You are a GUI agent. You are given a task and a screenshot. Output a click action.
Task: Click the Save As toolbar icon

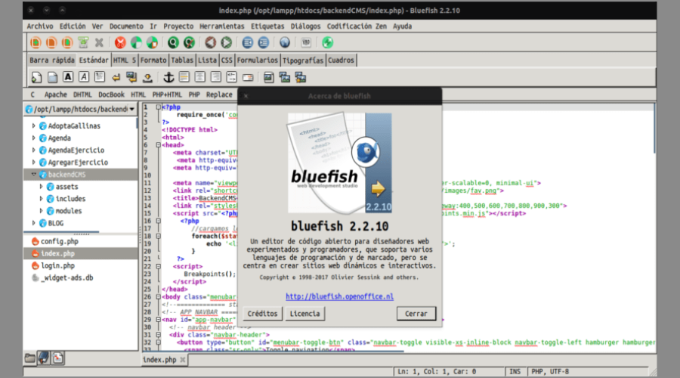83,42
